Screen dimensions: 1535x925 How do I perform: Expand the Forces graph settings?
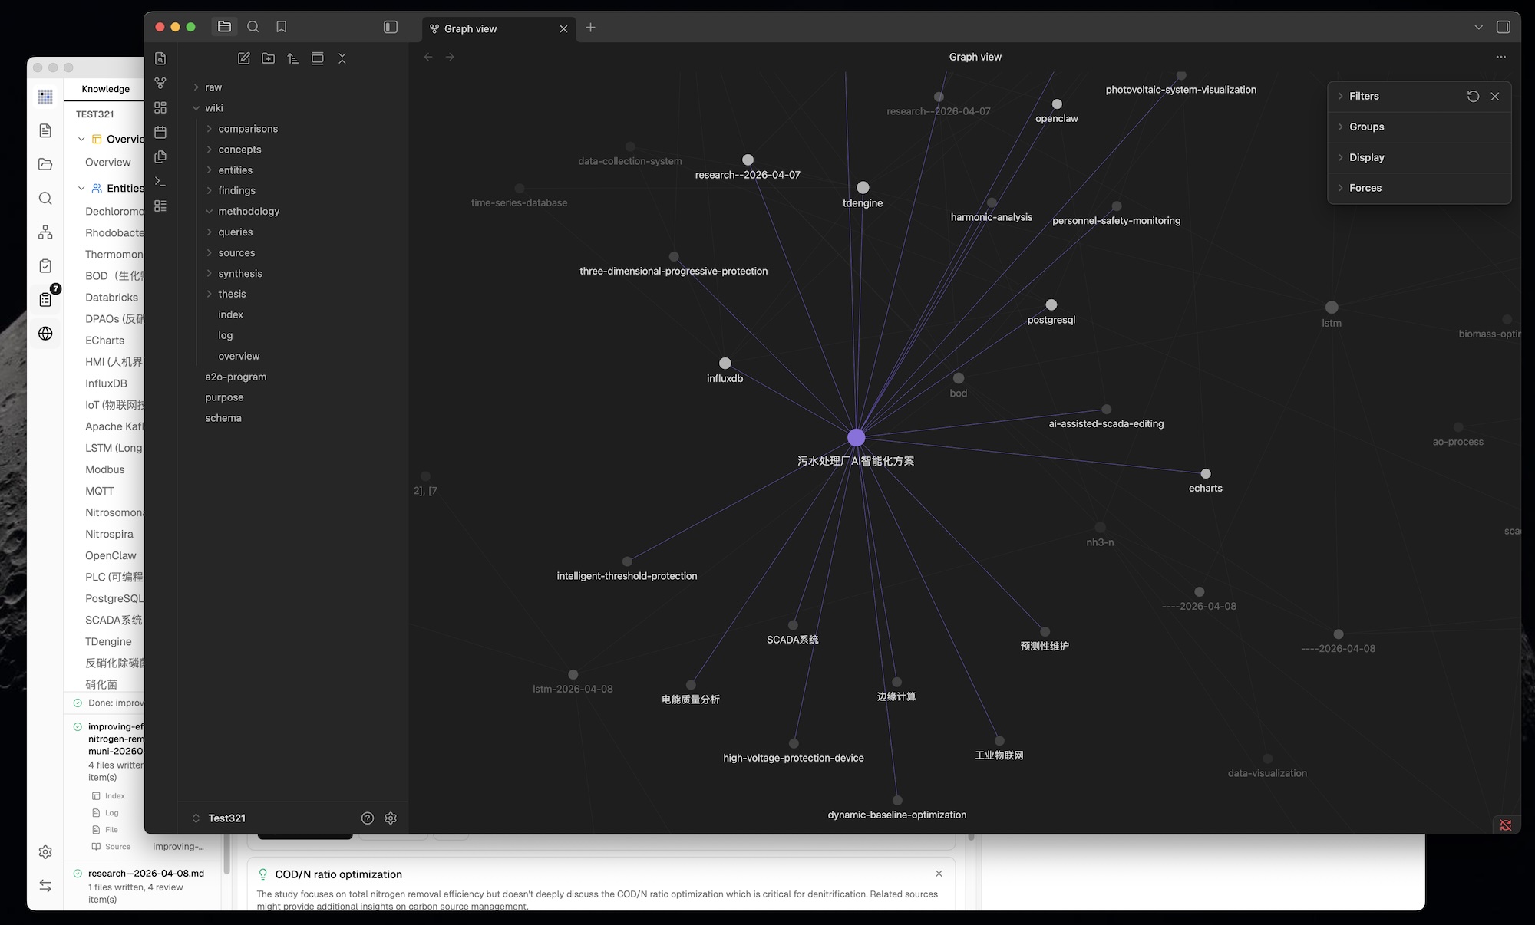tap(1365, 188)
